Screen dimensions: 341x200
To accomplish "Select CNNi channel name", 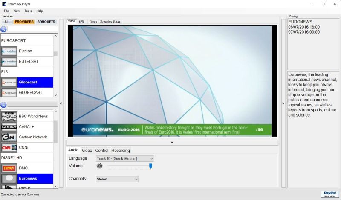I will pos(23,148).
